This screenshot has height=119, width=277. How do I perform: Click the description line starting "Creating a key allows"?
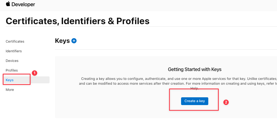click(x=179, y=79)
